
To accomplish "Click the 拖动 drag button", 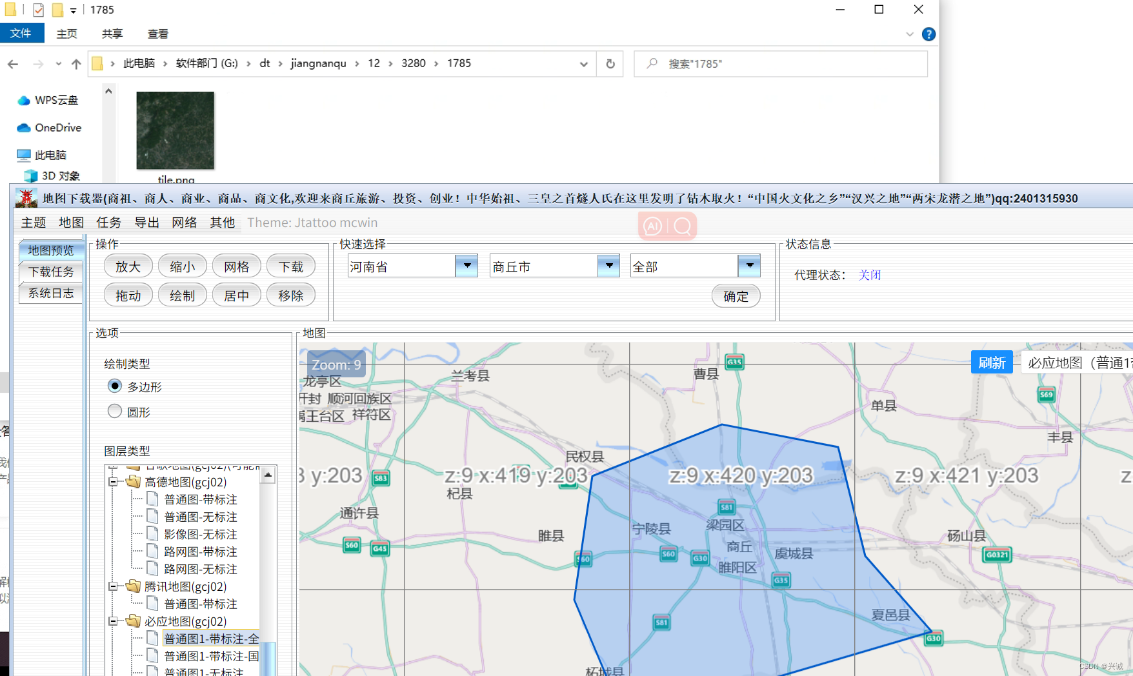I will (x=128, y=295).
